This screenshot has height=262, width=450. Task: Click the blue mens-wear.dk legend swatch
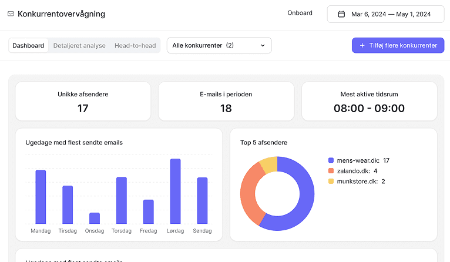[331, 160]
